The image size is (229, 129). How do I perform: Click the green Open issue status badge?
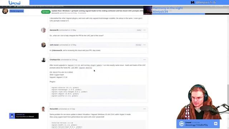point(46,12)
